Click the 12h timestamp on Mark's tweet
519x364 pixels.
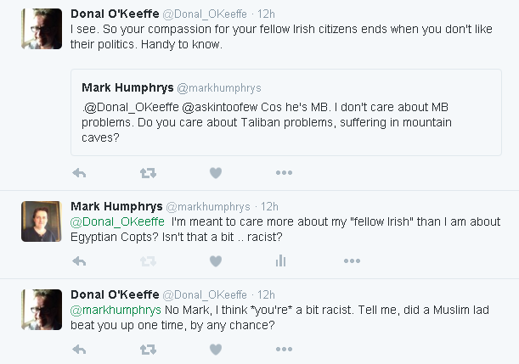pos(269,206)
